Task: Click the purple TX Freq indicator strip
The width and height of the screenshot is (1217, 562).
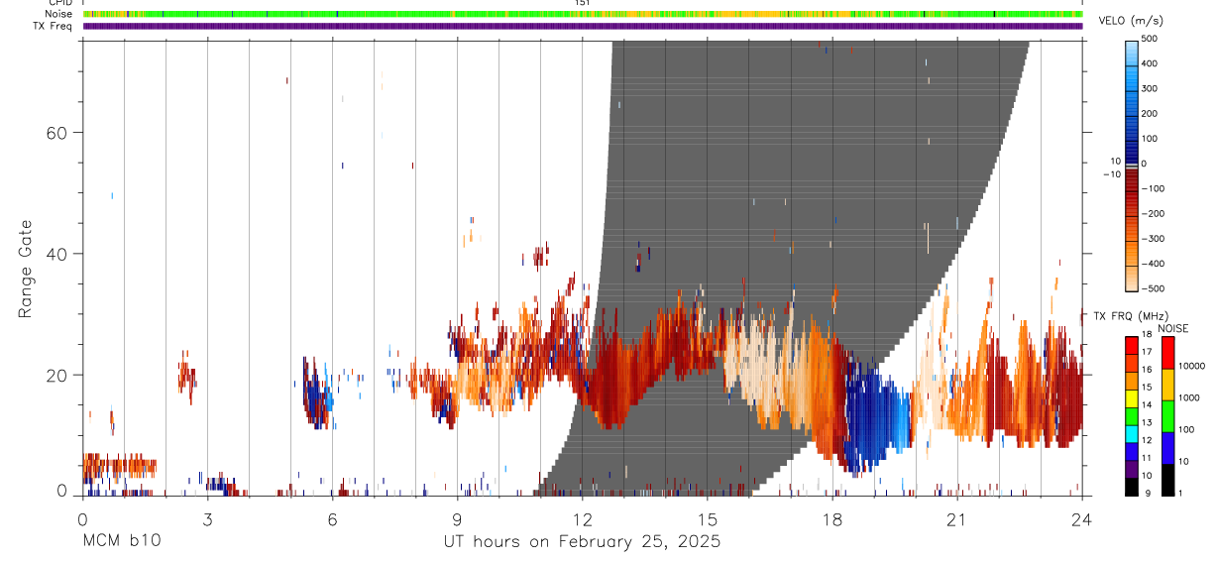Action: pyautogui.click(x=583, y=26)
